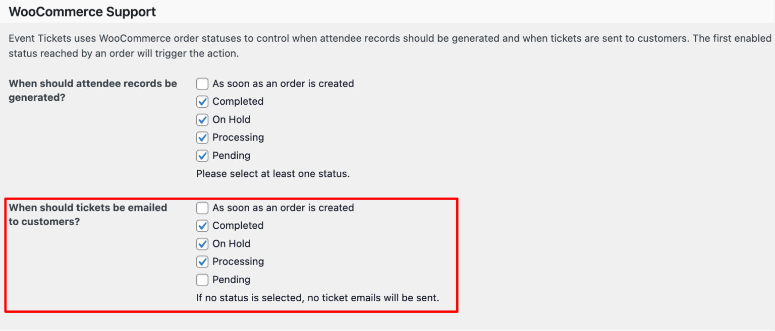The image size is (775, 331).
Task: Enable "As soon as an order is created" for ticket emails
Action: point(202,208)
